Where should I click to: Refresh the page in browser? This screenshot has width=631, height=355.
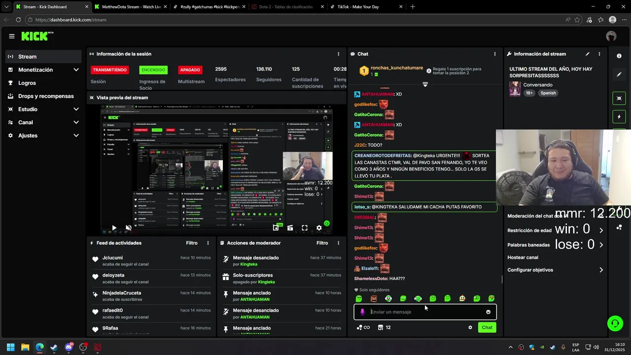point(18,20)
